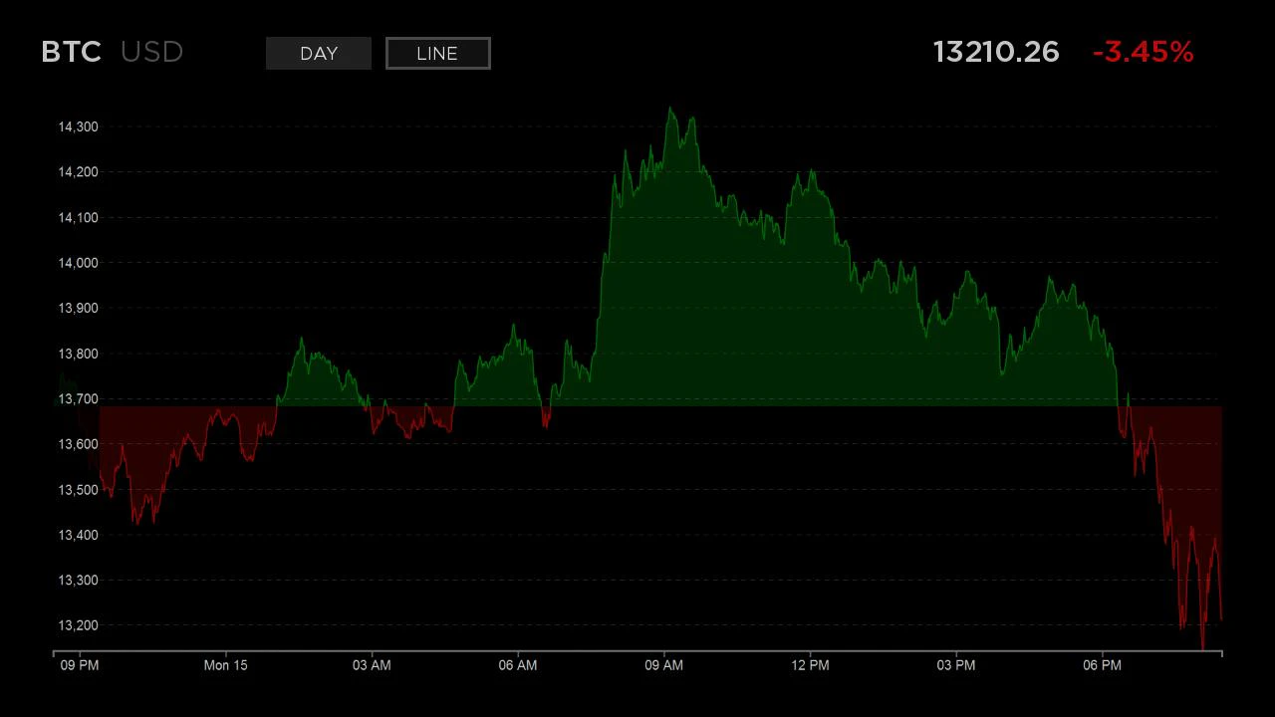Click the 13,800 y-axis label

click(78, 354)
